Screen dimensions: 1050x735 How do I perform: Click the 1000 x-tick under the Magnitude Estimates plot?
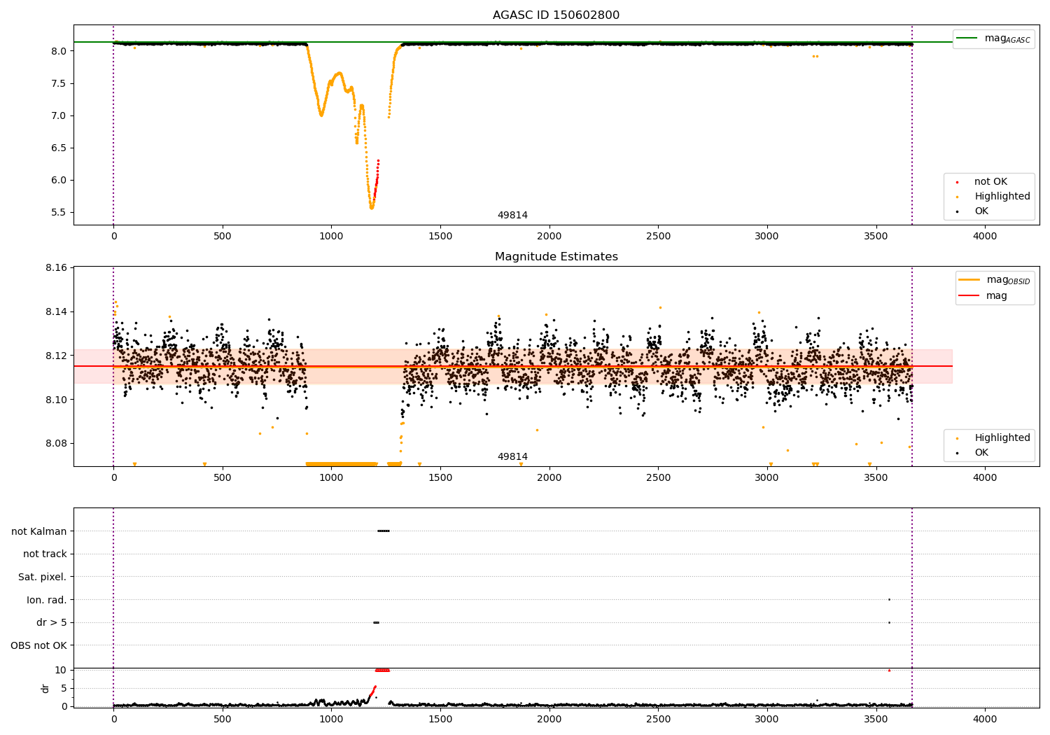(x=331, y=477)
